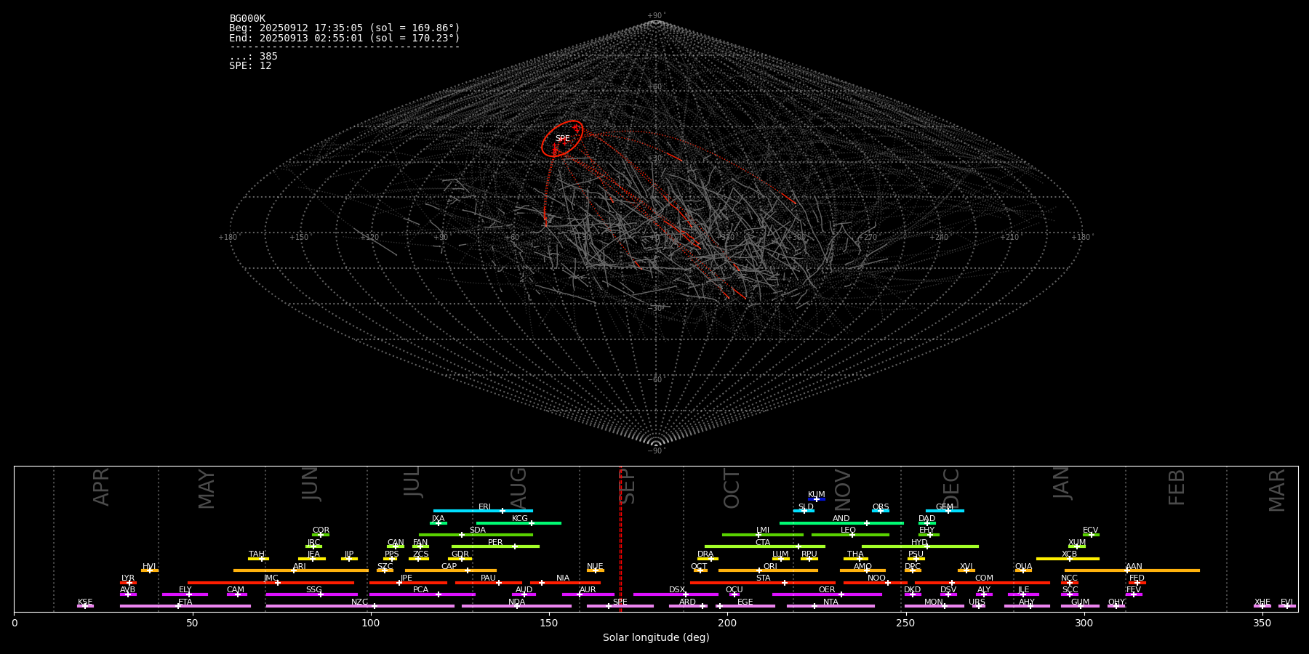1309x654 pixels.
Task: Click the APR month label
Action: pos(101,487)
